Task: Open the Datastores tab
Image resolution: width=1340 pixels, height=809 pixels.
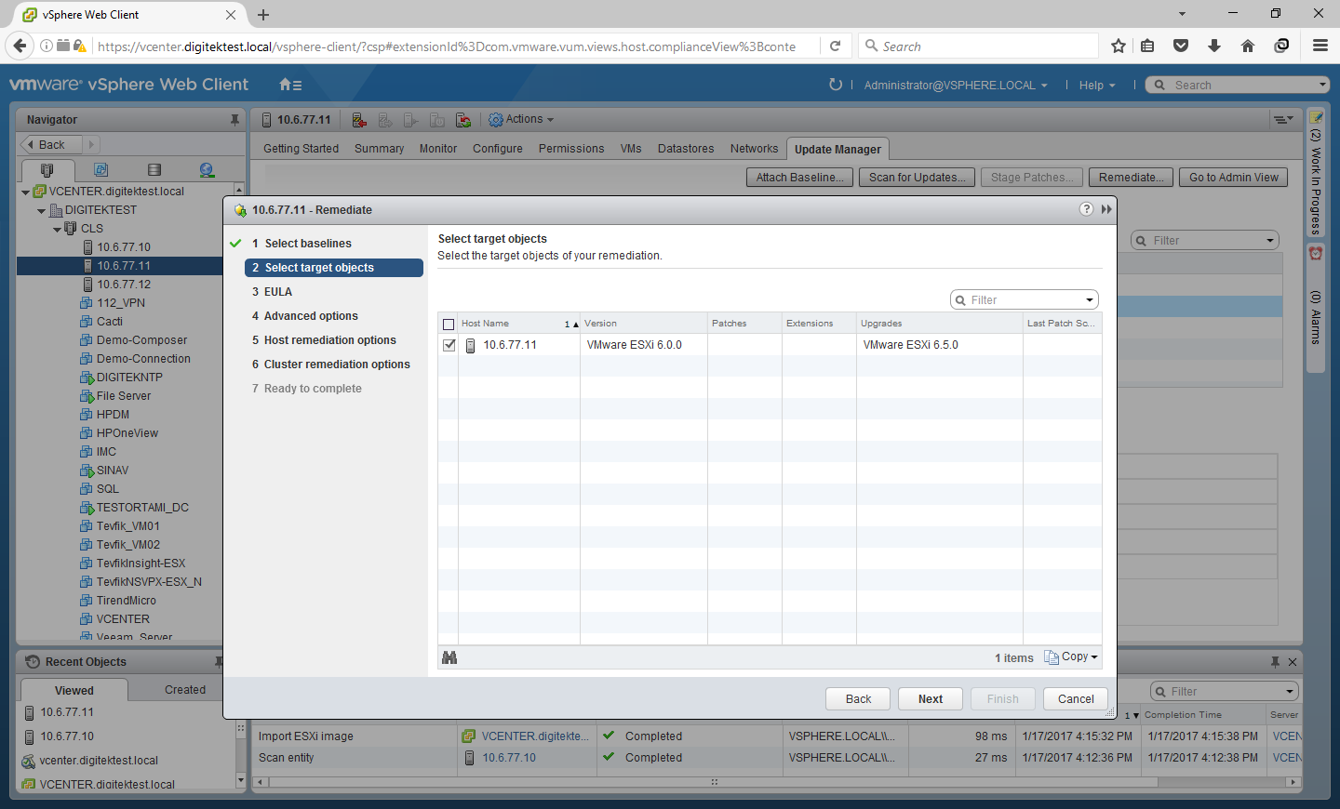Action: pos(686,149)
